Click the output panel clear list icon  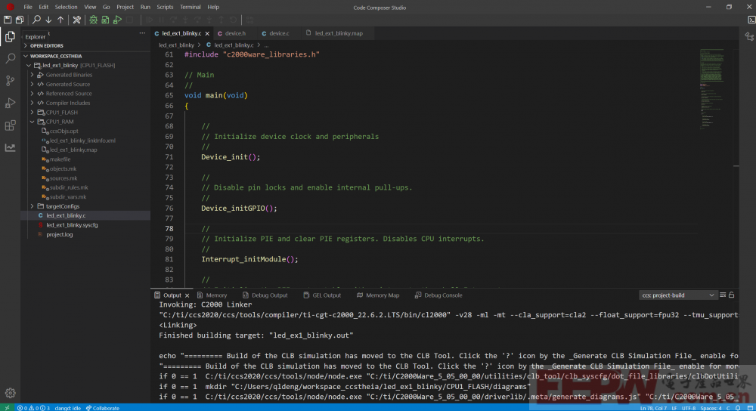723,295
